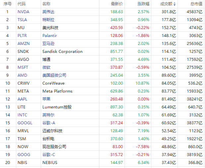
Task: Click the MSFT ticker link
Action: [23, 67]
